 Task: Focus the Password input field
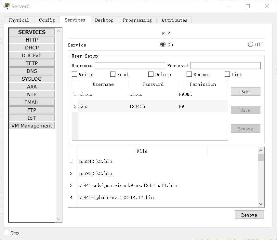pyautogui.click(x=226, y=66)
